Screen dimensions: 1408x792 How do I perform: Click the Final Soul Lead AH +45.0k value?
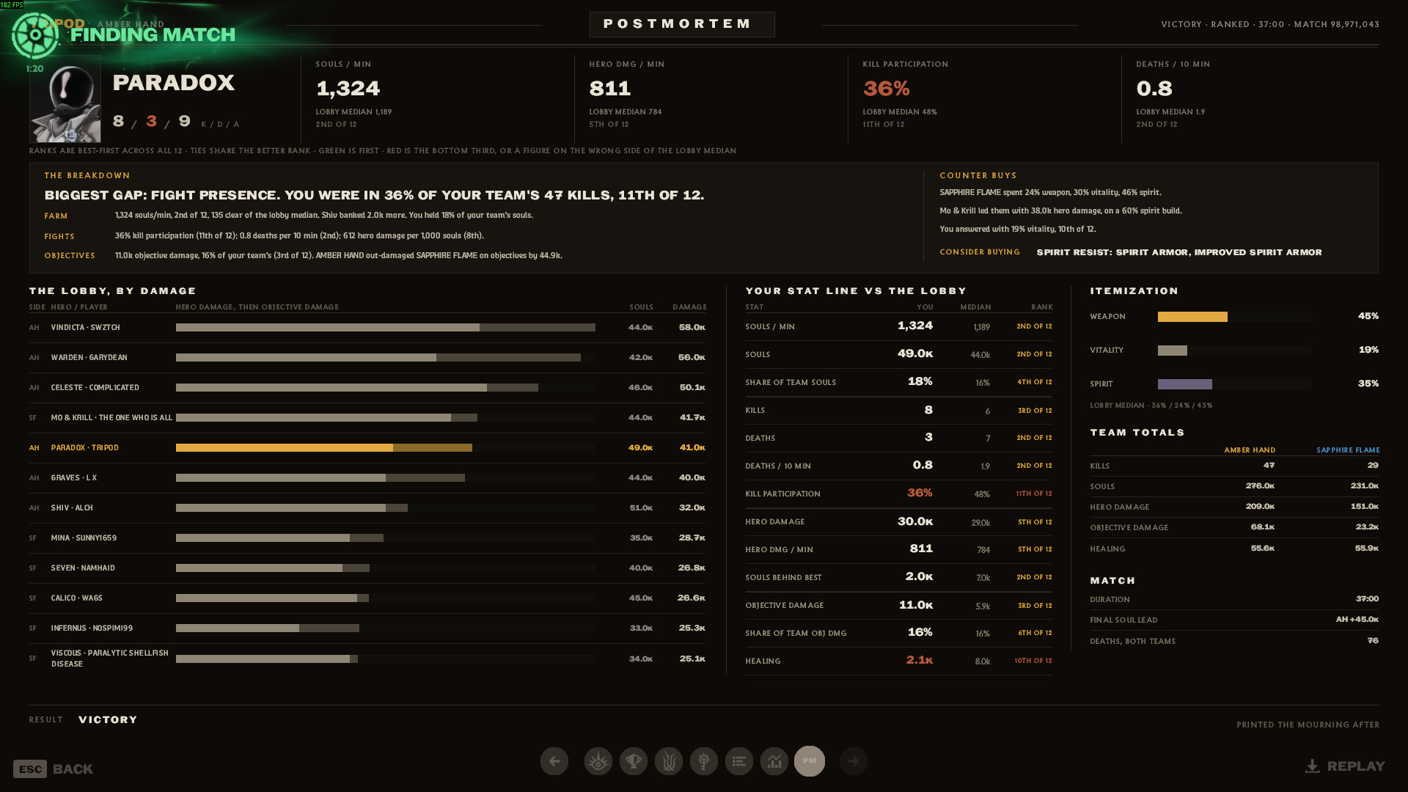(1357, 620)
